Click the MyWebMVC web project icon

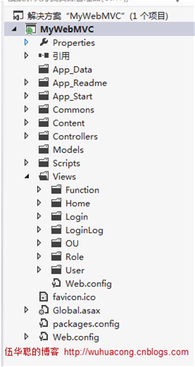tap(31, 30)
